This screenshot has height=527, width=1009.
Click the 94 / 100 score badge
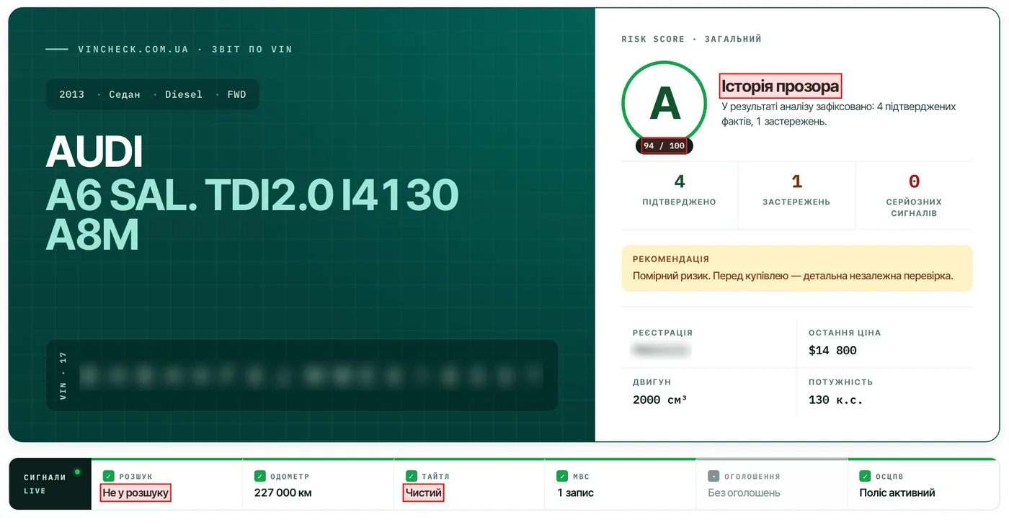tap(664, 145)
